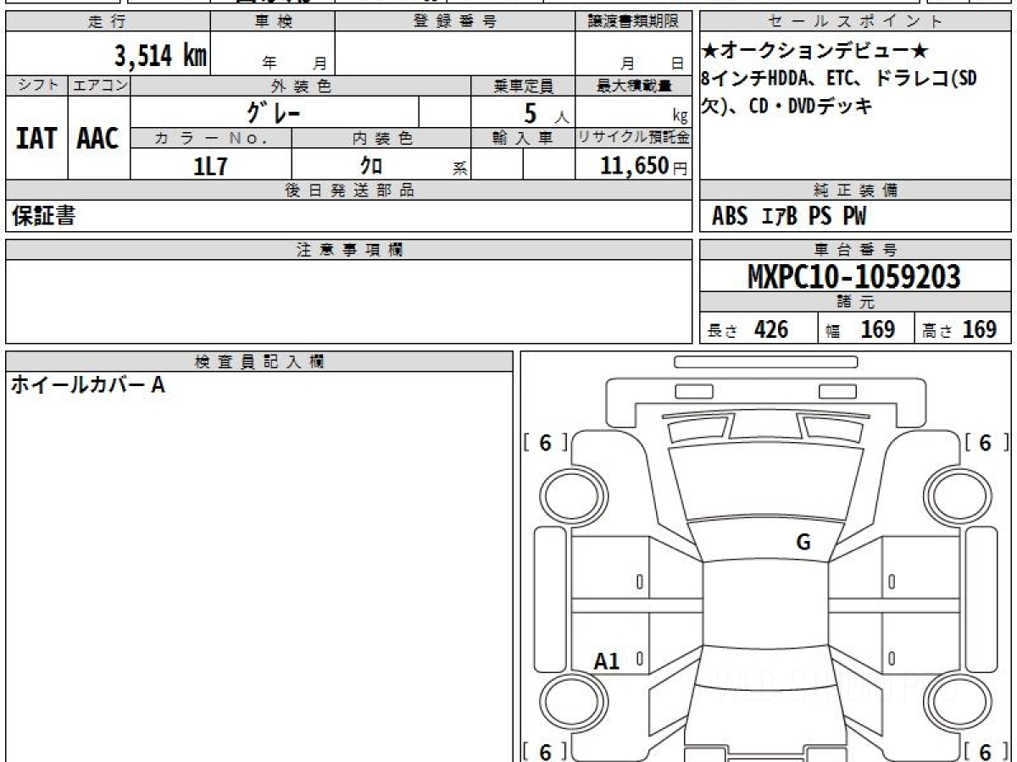Viewport: 1017px width, 762px height.
Task: Click the 外装色 header cell
Action: (x=301, y=86)
